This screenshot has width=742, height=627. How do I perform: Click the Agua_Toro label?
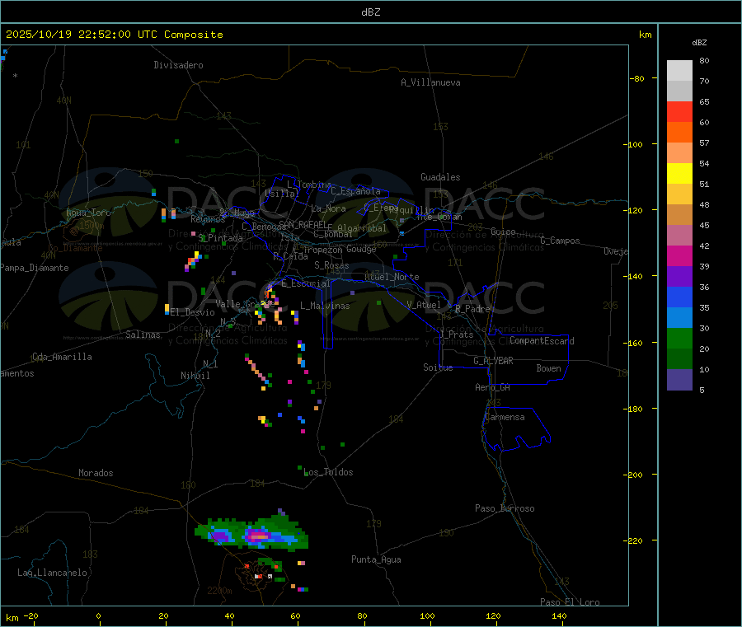point(88,213)
